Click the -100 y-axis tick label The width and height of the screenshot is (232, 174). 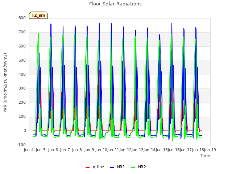(x=21, y=145)
